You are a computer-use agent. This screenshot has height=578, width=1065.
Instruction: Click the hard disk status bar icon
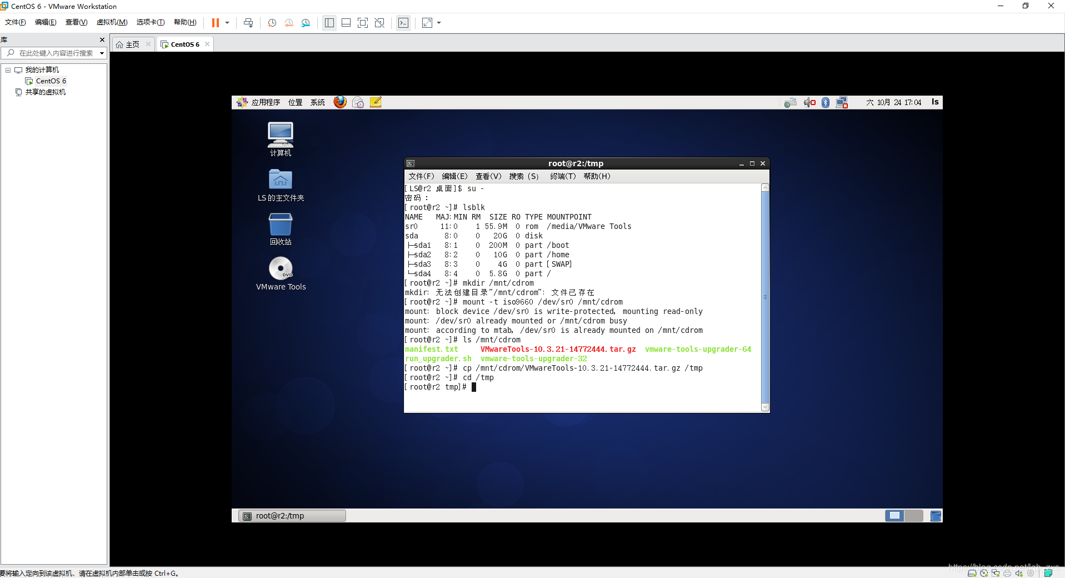pyautogui.click(x=972, y=573)
